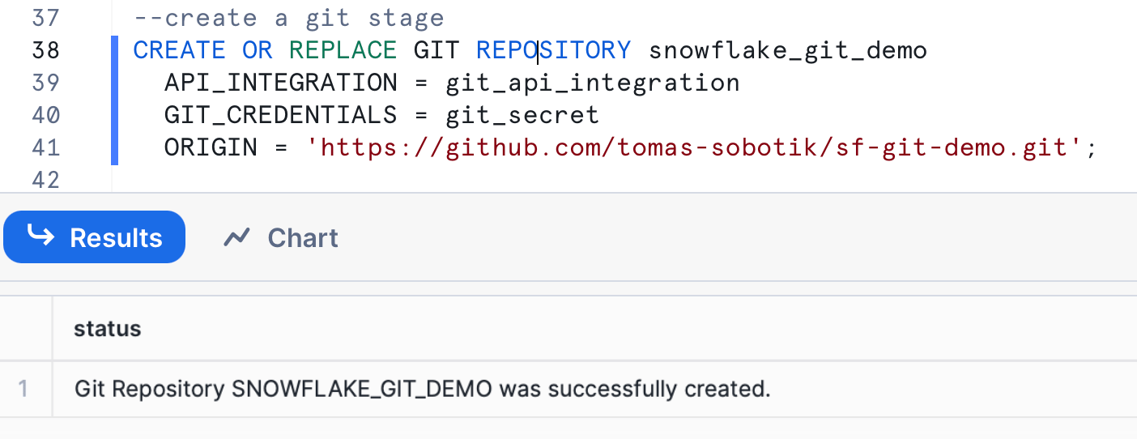Screen dimensions: 1137x439
Task: Click the line graph icon beside Chart
Action: (236, 237)
